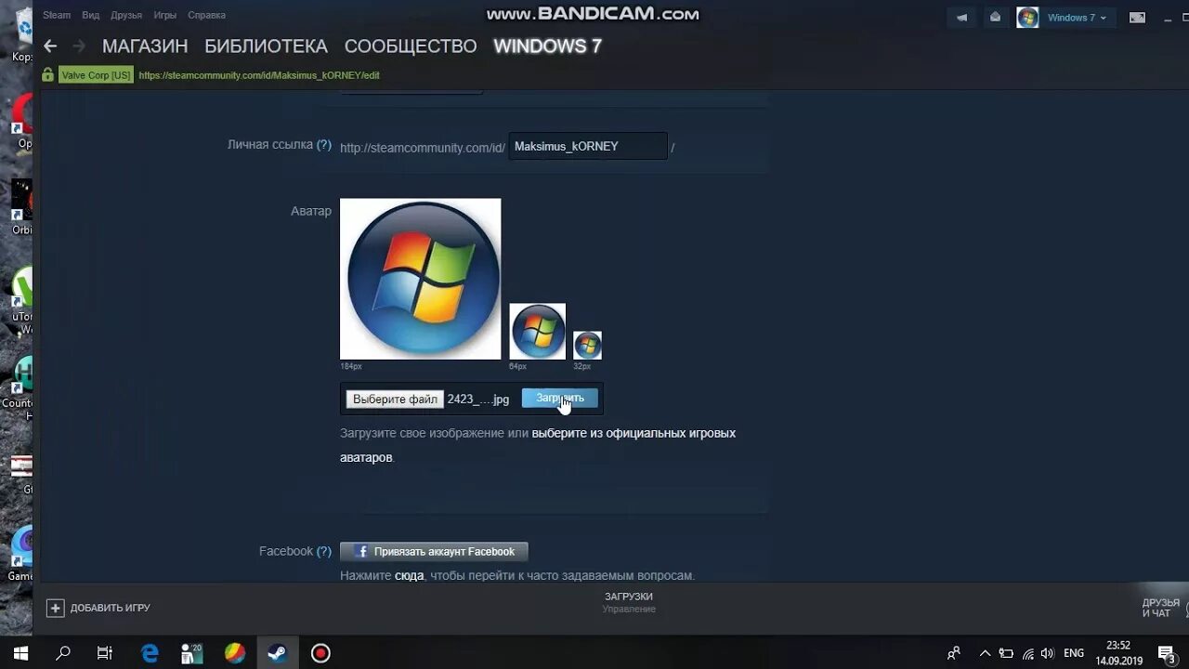Click the Выберите файл button
Viewport: 1189px width, 669px height.
pyautogui.click(x=395, y=399)
